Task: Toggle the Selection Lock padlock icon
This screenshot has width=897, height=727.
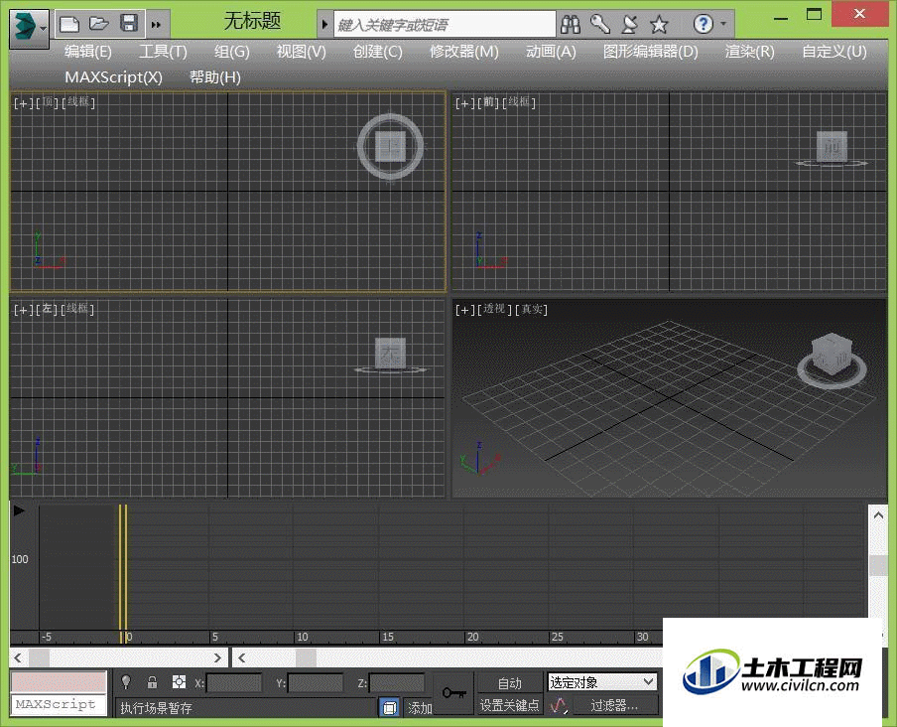Action: [x=152, y=681]
